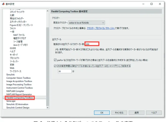Select キーボード in the settings tree
This screenshot has width=166, height=122.
click(x=14, y=55)
